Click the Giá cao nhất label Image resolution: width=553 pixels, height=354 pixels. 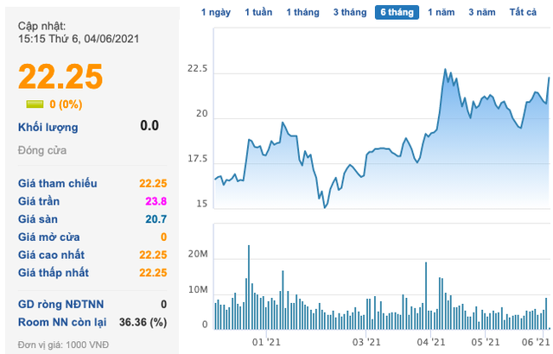[51, 255]
